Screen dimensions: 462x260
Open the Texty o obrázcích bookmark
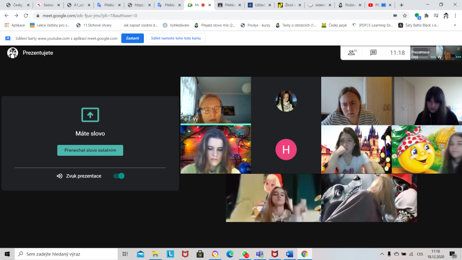(x=296, y=25)
